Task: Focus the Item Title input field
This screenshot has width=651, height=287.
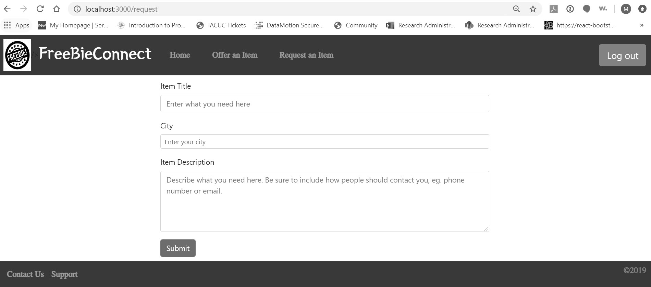Action: pos(324,104)
